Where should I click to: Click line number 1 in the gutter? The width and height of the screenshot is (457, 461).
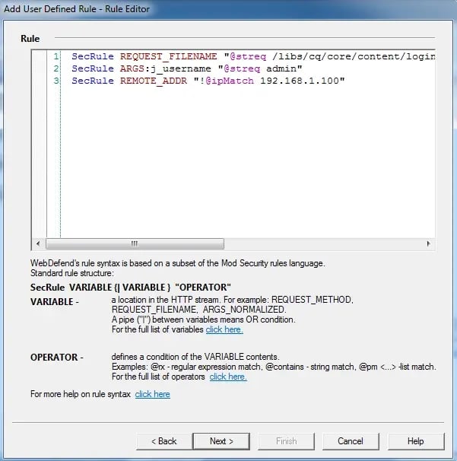(x=56, y=56)
